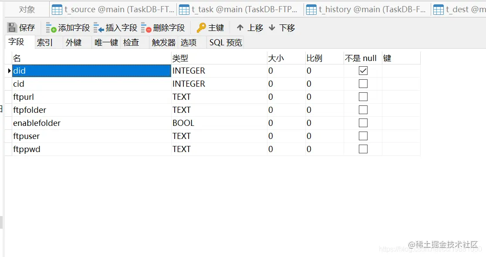486x257 pixels.
Task: Click the Insert Field (插入字段) icon
Action: tap(98, 27)
